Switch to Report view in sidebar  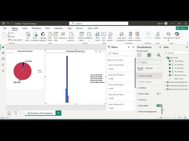click(x=3, y=47)
